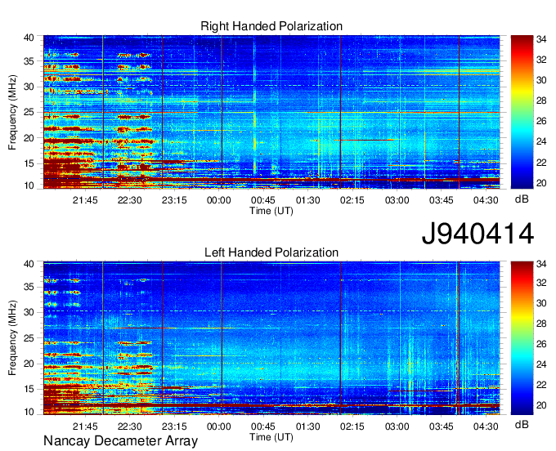Click the "21:45" tick under the Right Handed plot

click(85, 200)
